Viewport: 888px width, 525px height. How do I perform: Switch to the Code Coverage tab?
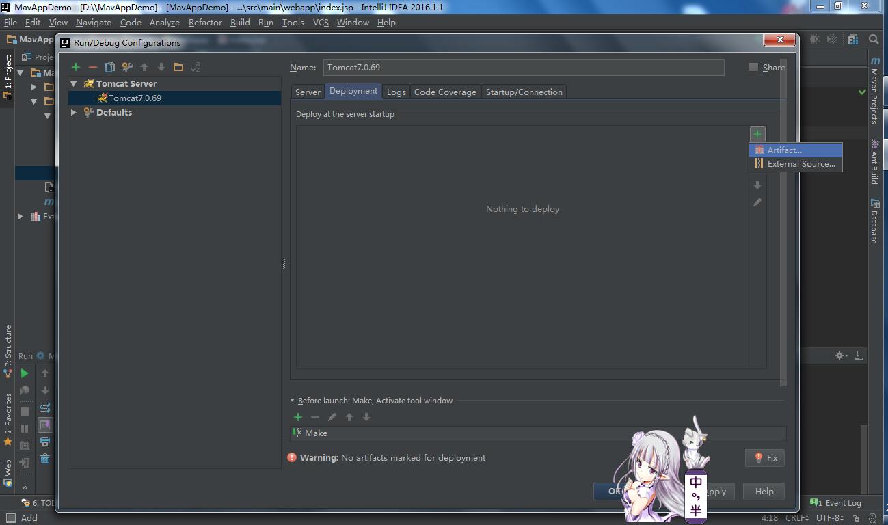(445, 92)
